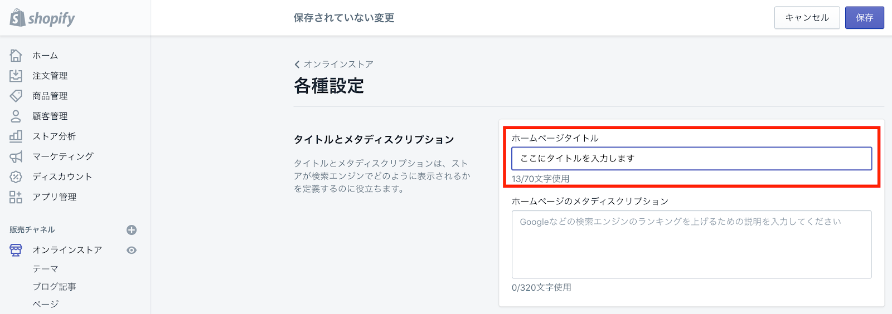This screenshot has width=892, height=314.
Task: Click the 顧客管理 person icon
Action: (16, 116)
